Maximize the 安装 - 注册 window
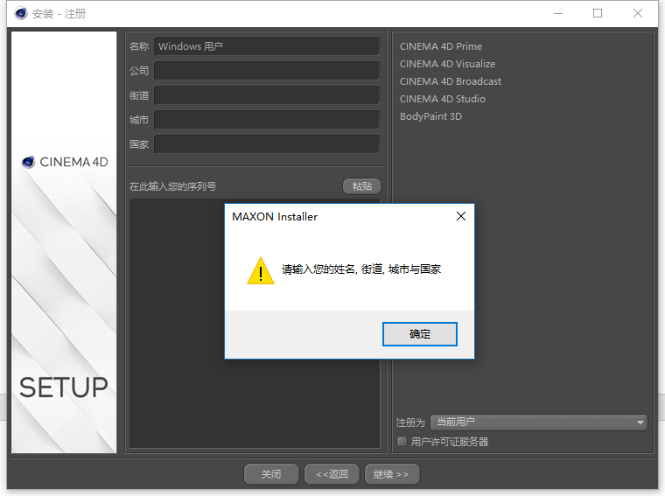This screenshot has height=496, width=665. point(598,14)
